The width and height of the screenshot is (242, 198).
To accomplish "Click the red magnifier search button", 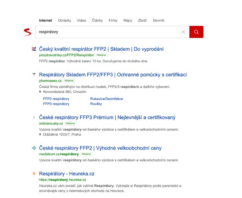I will coord(196,32).
